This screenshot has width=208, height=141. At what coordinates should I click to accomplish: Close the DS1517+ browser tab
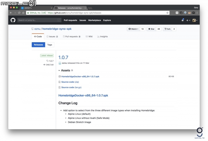51,8
